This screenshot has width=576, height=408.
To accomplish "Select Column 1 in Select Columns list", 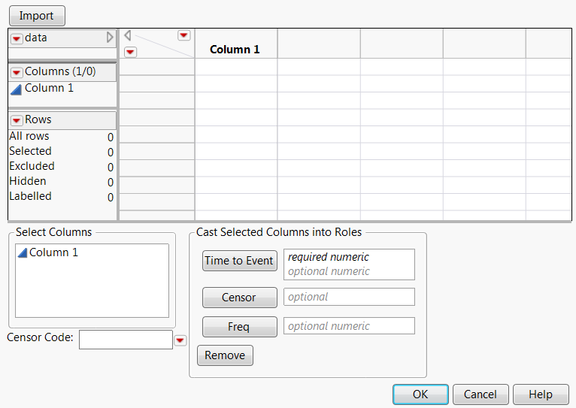I will point(53,253).
